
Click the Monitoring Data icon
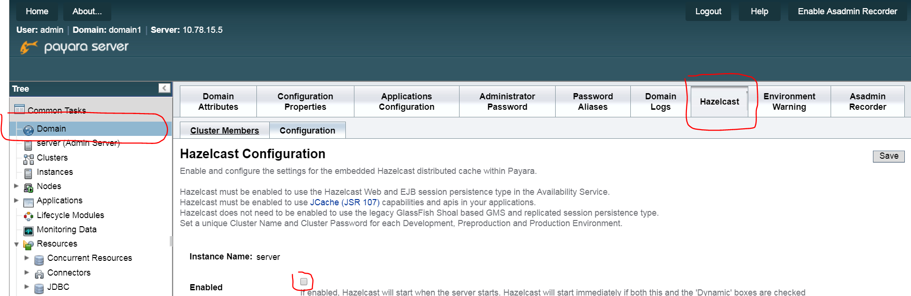[29, 230]
